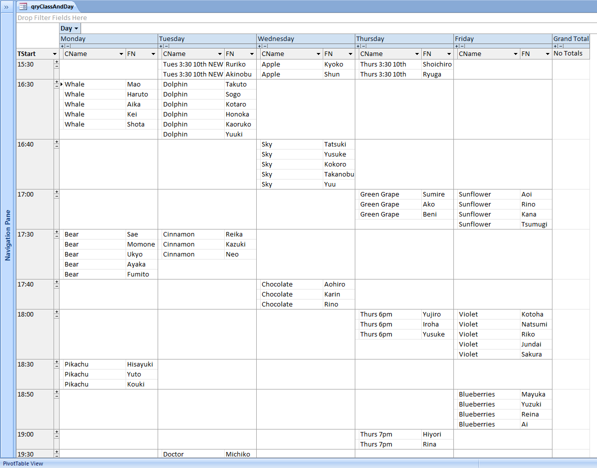Open the CName dropdown under Wednesday

coord(318,54)
